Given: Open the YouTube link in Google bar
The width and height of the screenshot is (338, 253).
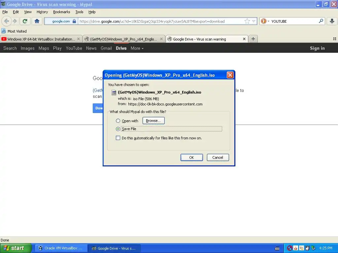Looking at the screenshot, I should click(74, 48).
